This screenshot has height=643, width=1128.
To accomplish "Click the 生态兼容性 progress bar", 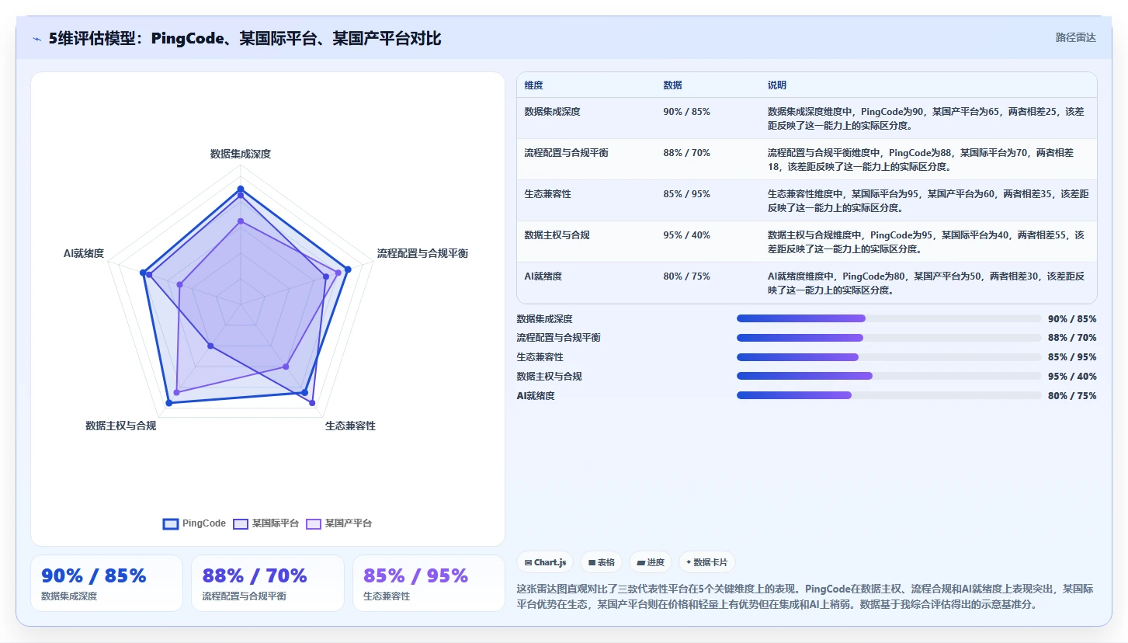I will point(888,357).
